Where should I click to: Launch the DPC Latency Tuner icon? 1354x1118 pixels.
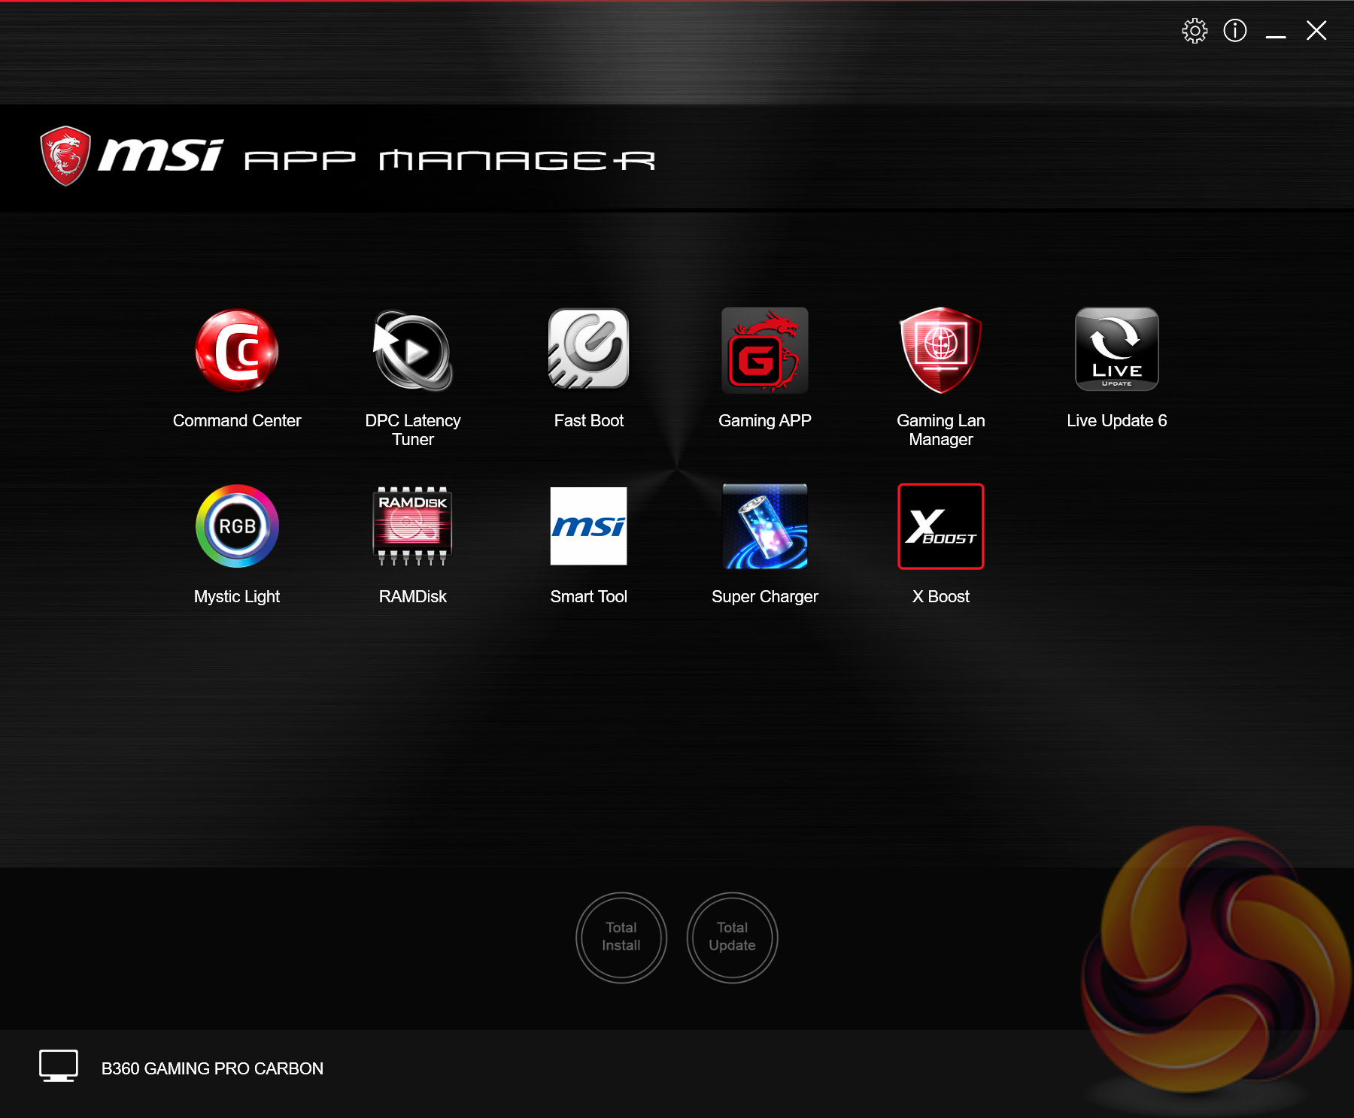(x=413, y=350)
